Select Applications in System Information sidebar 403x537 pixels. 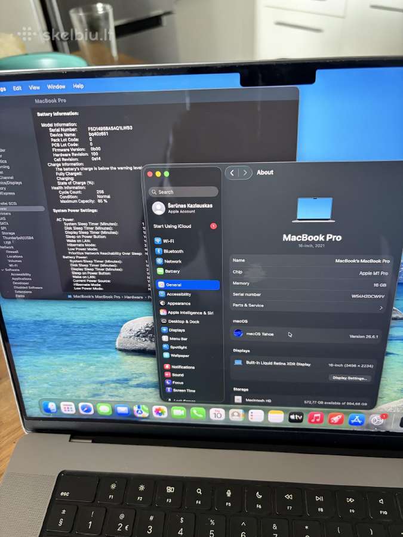click(x=21, y=279)
